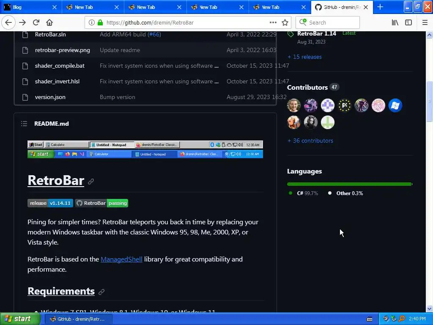
Task: Open the pink anime contributor avatar
Action: pos(378,105)
